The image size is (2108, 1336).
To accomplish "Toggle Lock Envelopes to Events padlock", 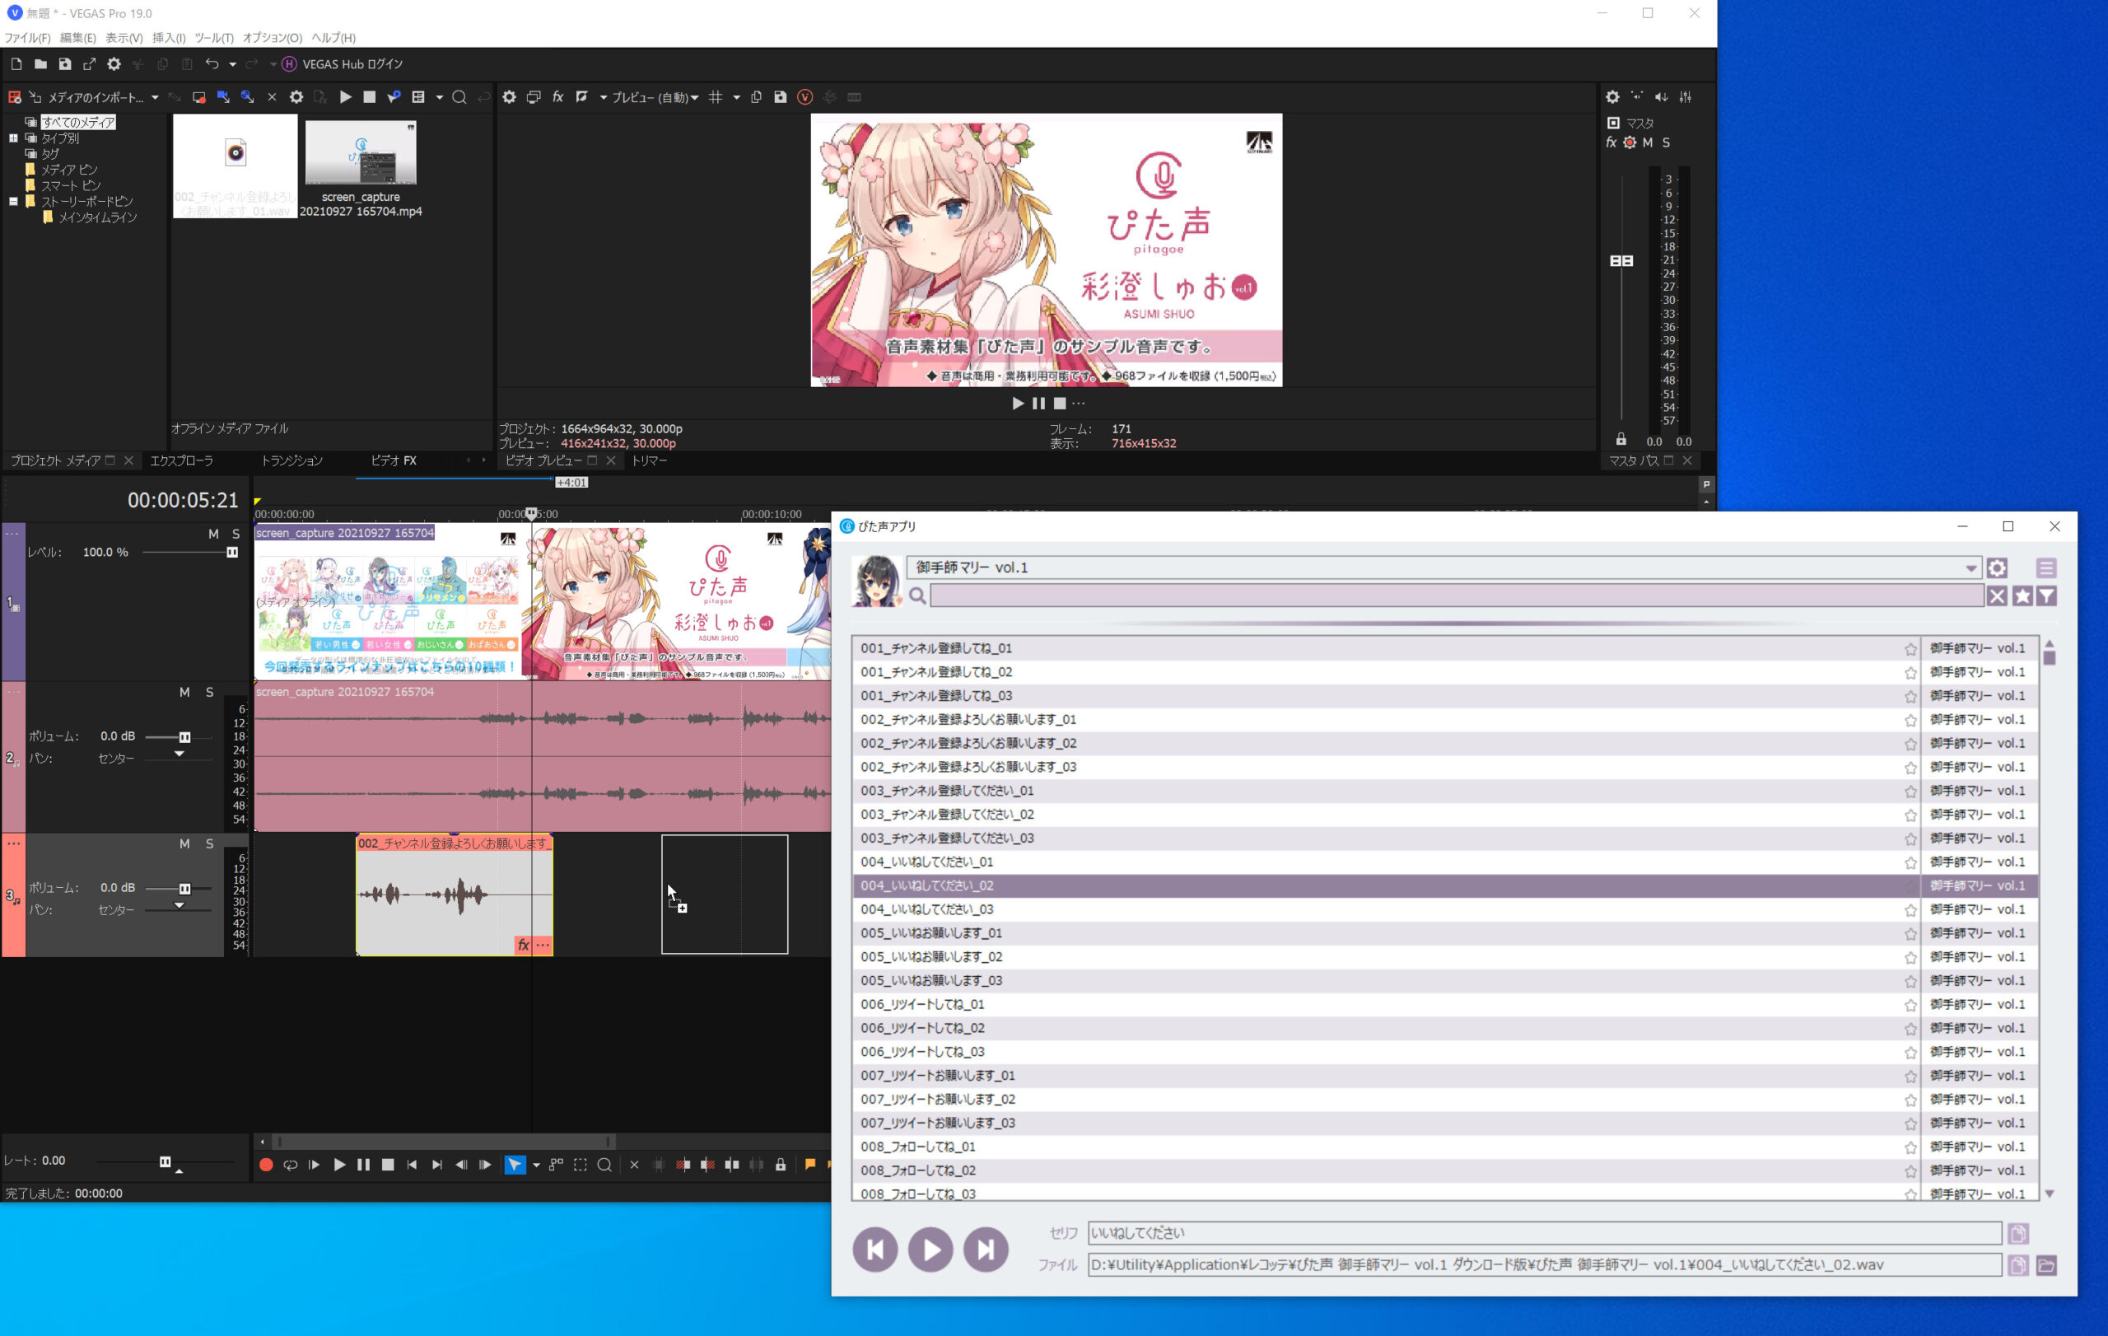I will [x=781, y=1165].
